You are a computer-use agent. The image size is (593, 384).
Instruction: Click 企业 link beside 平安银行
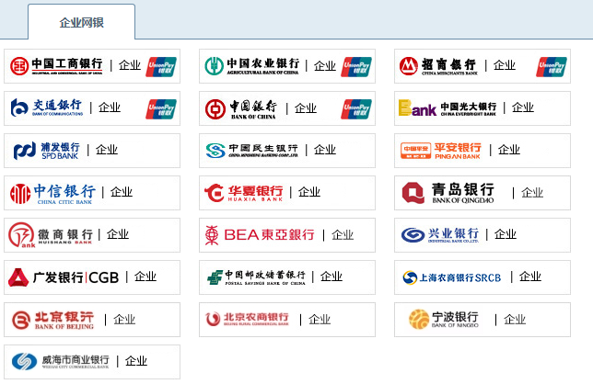click(509, 150)
